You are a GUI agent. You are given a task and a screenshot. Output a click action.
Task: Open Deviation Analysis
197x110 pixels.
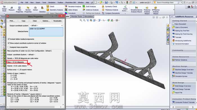(x=73, y=6)
